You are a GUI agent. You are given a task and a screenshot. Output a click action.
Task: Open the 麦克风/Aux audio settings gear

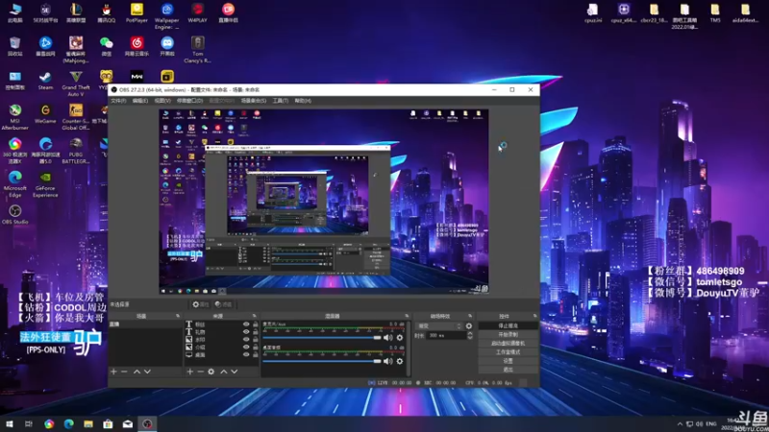[x=400, y=338]
